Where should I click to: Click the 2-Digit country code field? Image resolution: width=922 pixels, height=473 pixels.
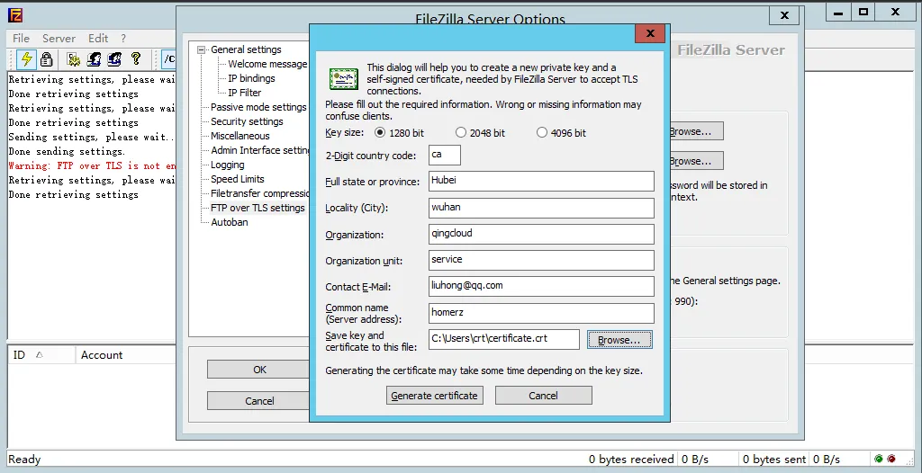point(445,156)
